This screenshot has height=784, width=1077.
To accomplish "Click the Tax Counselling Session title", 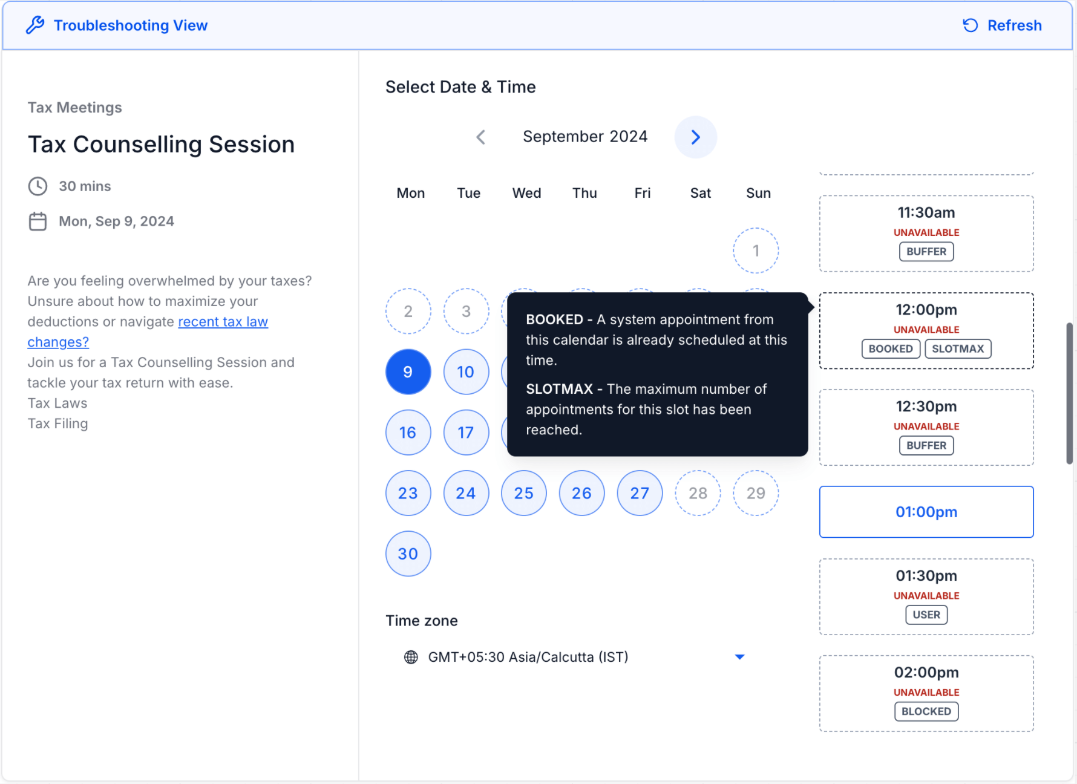I will (x=162, y=145).
